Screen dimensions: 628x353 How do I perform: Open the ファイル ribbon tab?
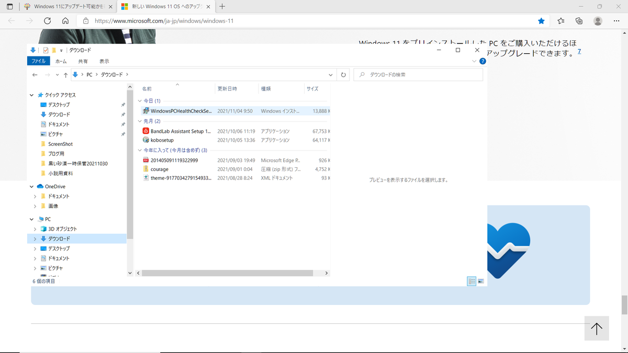(x=38, y=61)
